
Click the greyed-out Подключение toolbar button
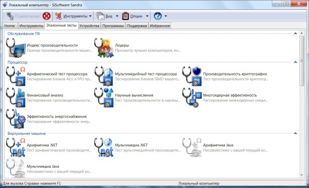[23, 16]
